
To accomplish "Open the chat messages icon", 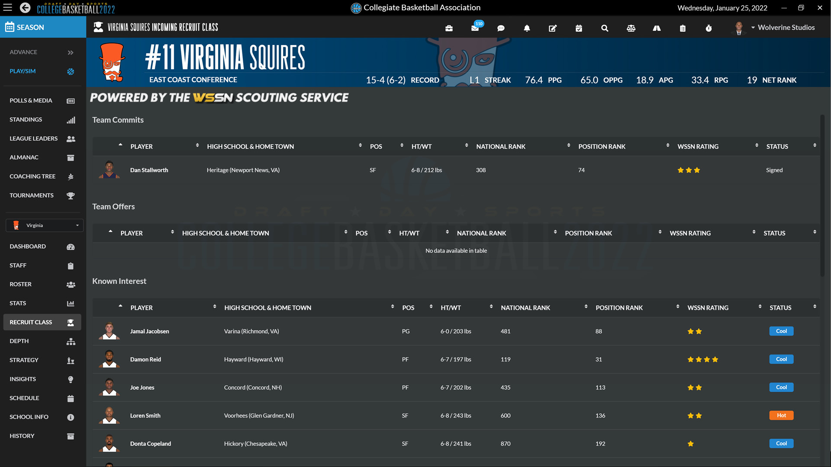I will (501, 29).
